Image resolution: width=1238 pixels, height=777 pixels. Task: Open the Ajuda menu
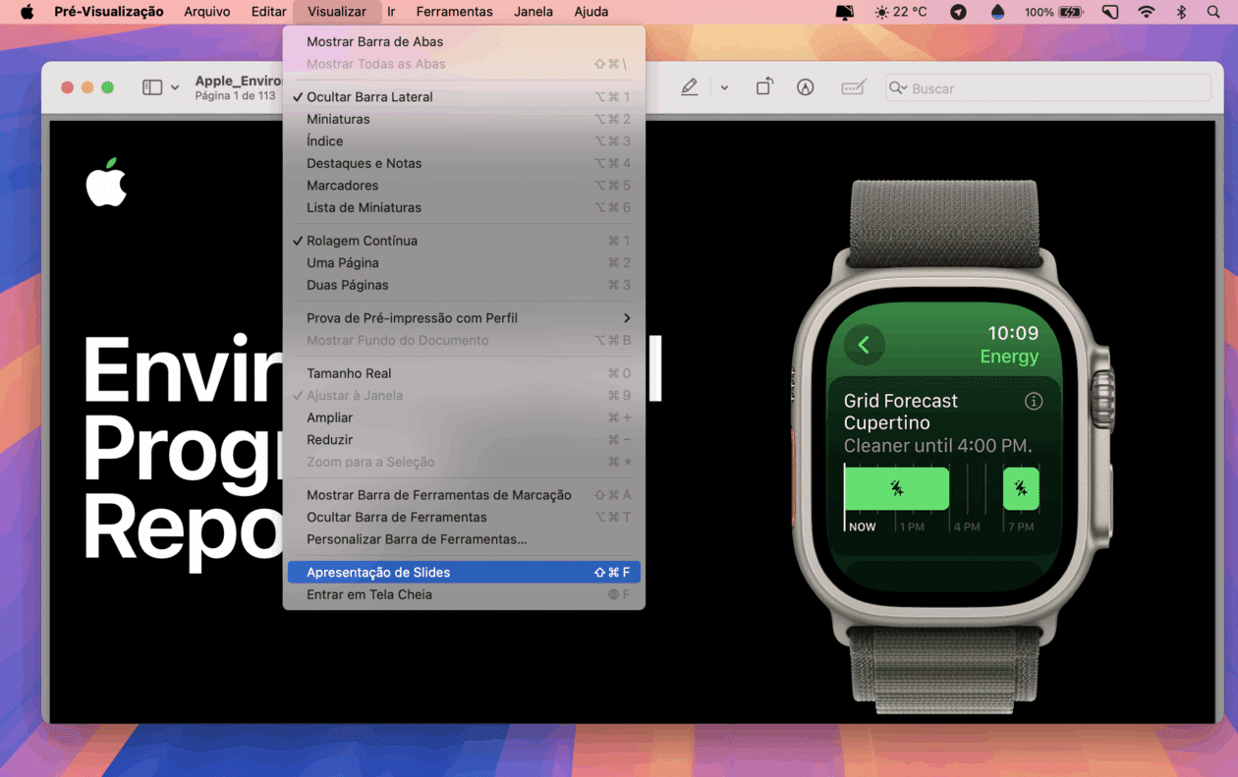[x=591, y=12]
